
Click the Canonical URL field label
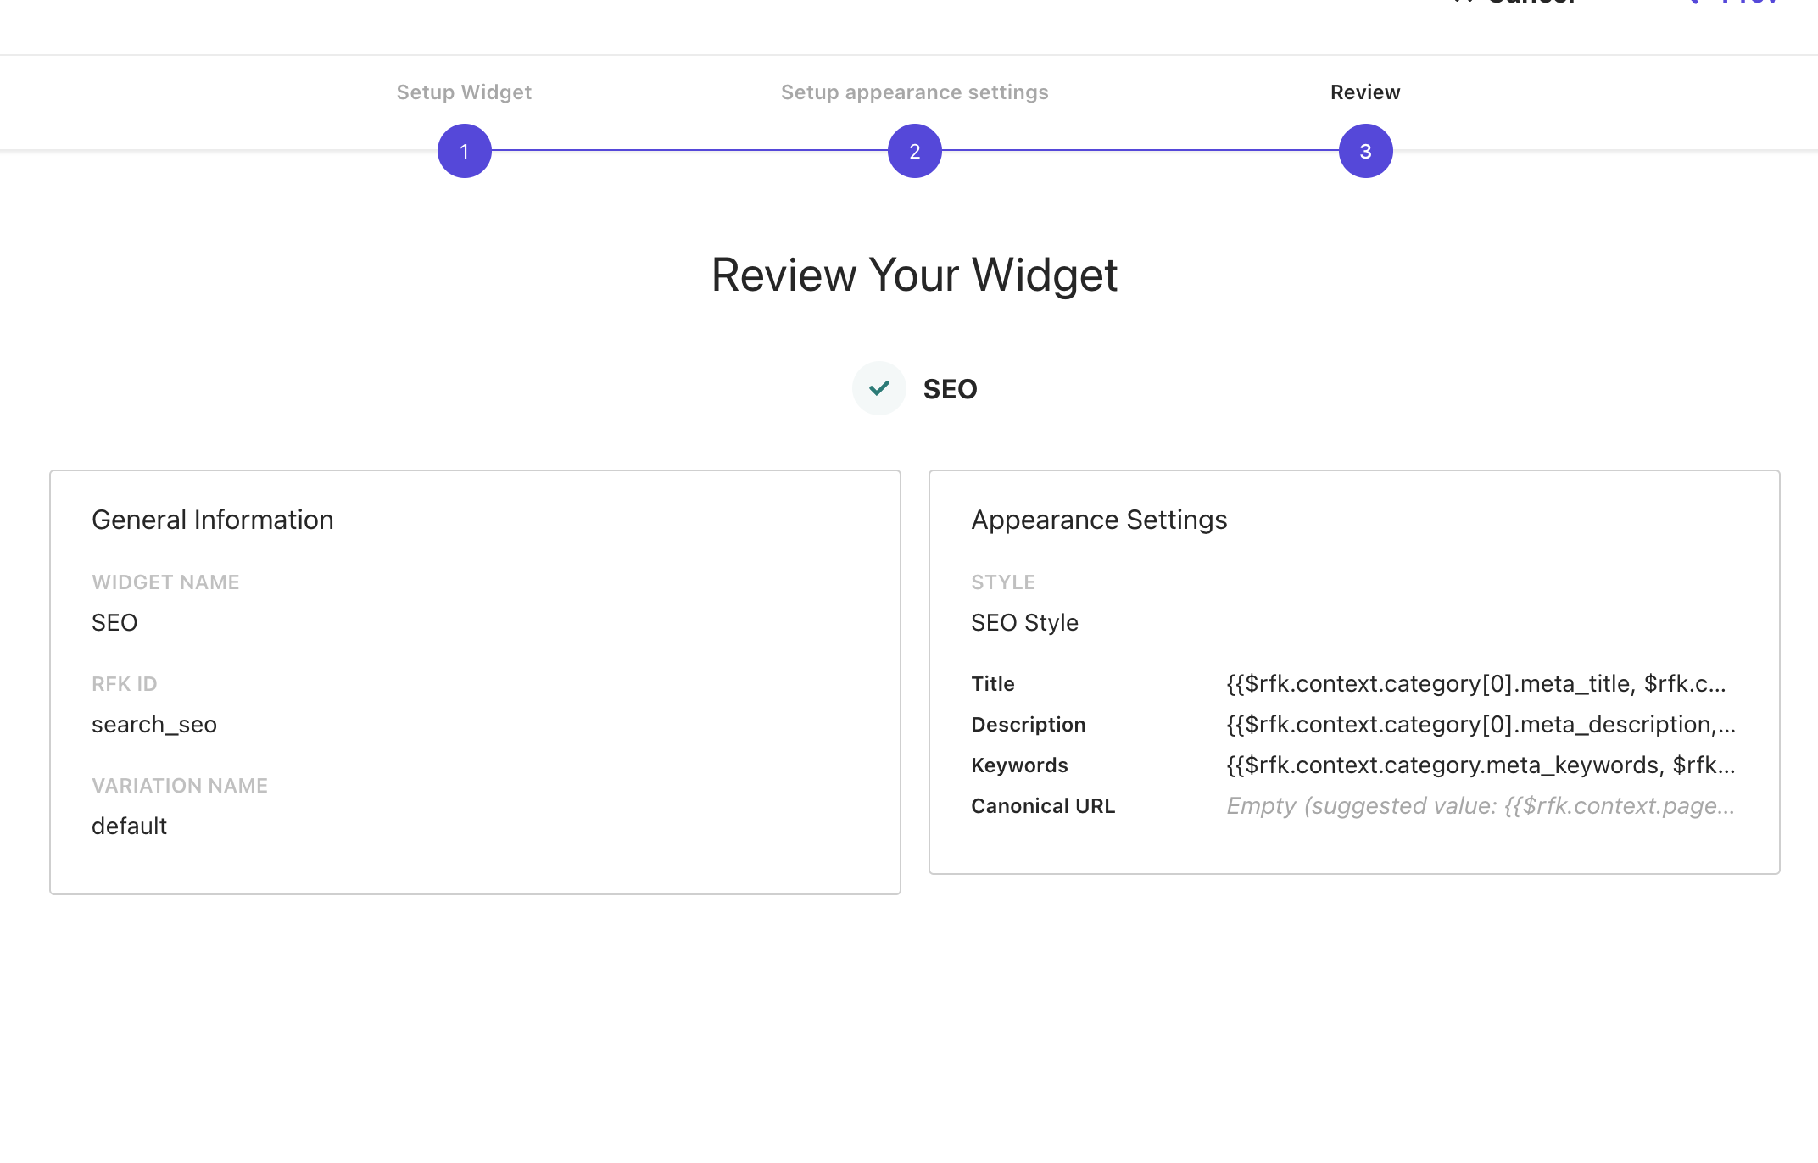[x=1043, y=806]
